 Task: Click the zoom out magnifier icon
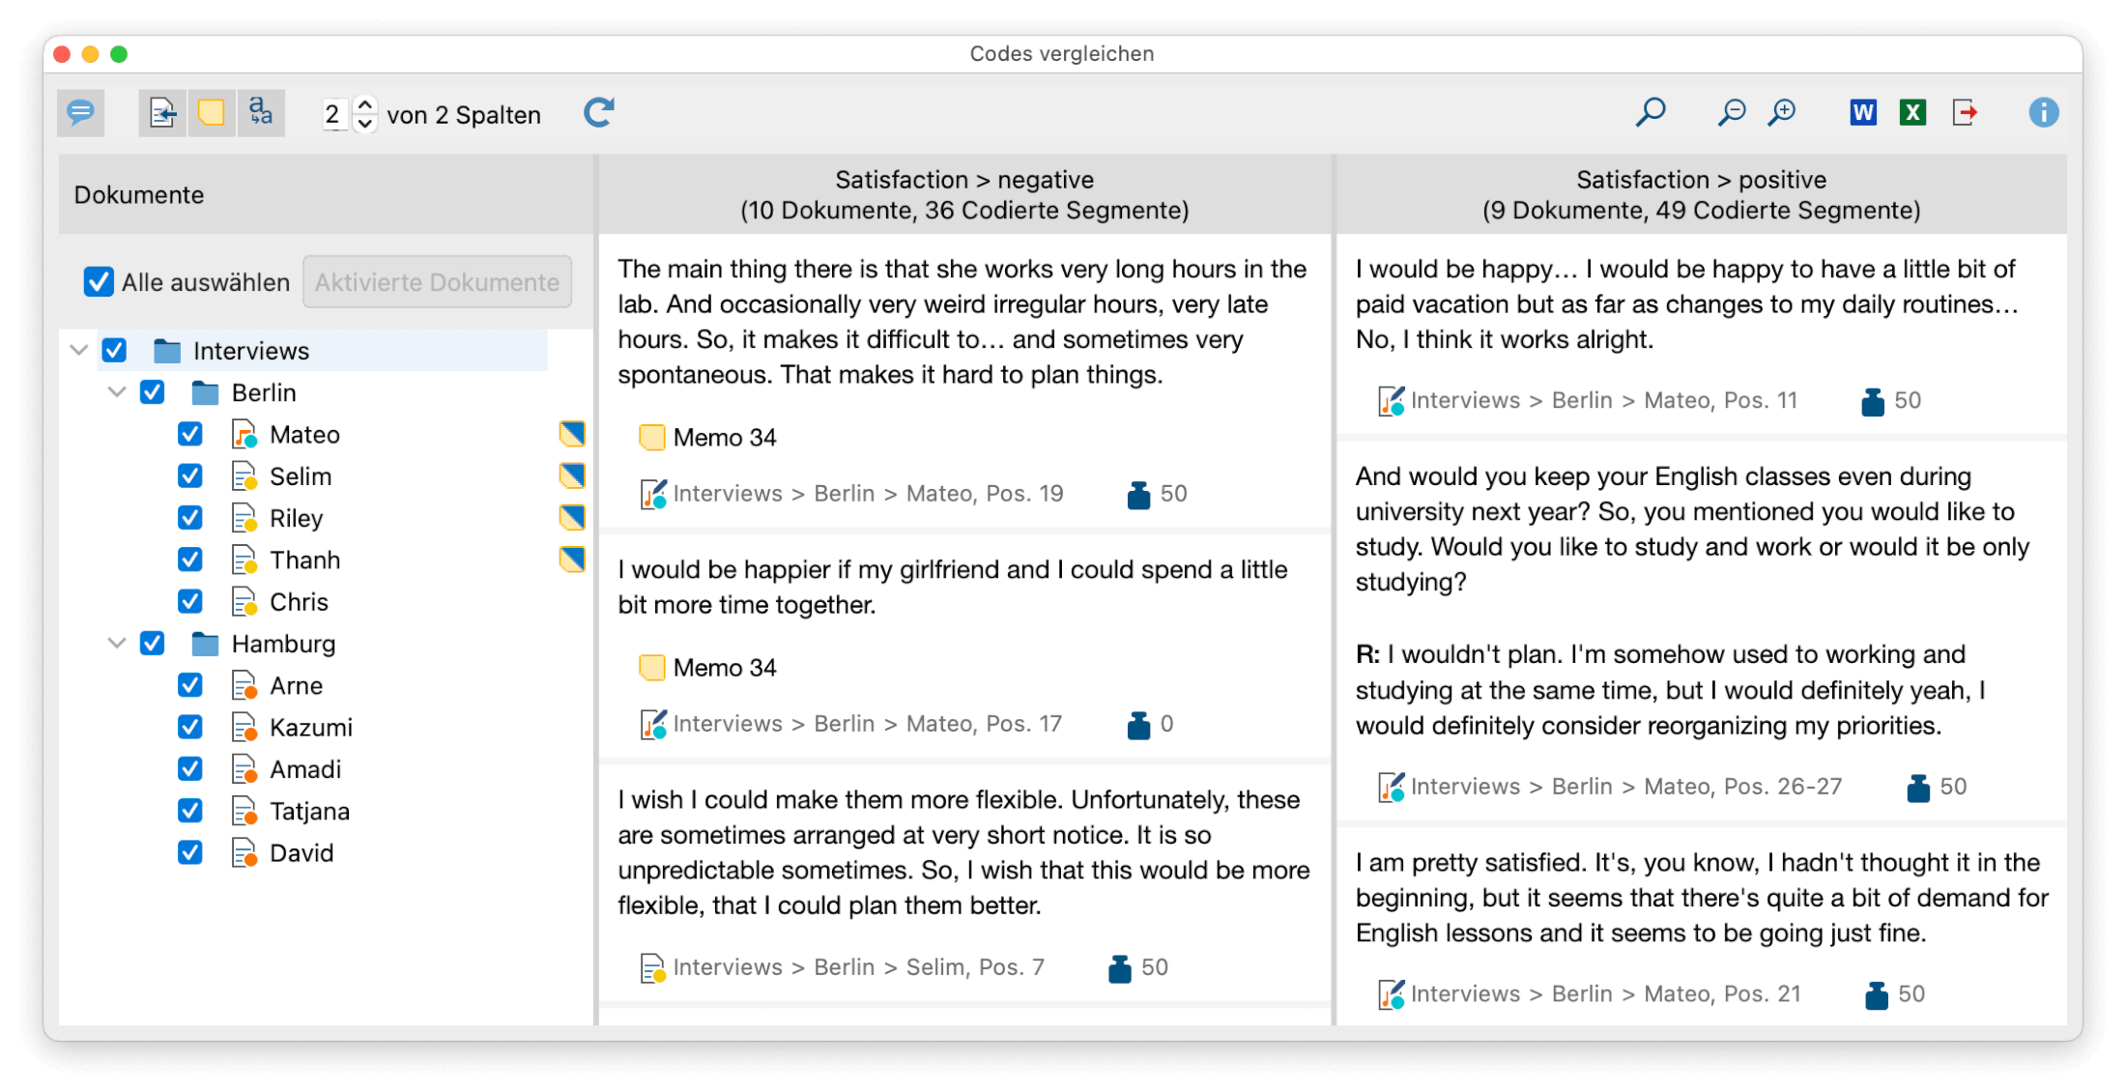(x=1731, y=113)
